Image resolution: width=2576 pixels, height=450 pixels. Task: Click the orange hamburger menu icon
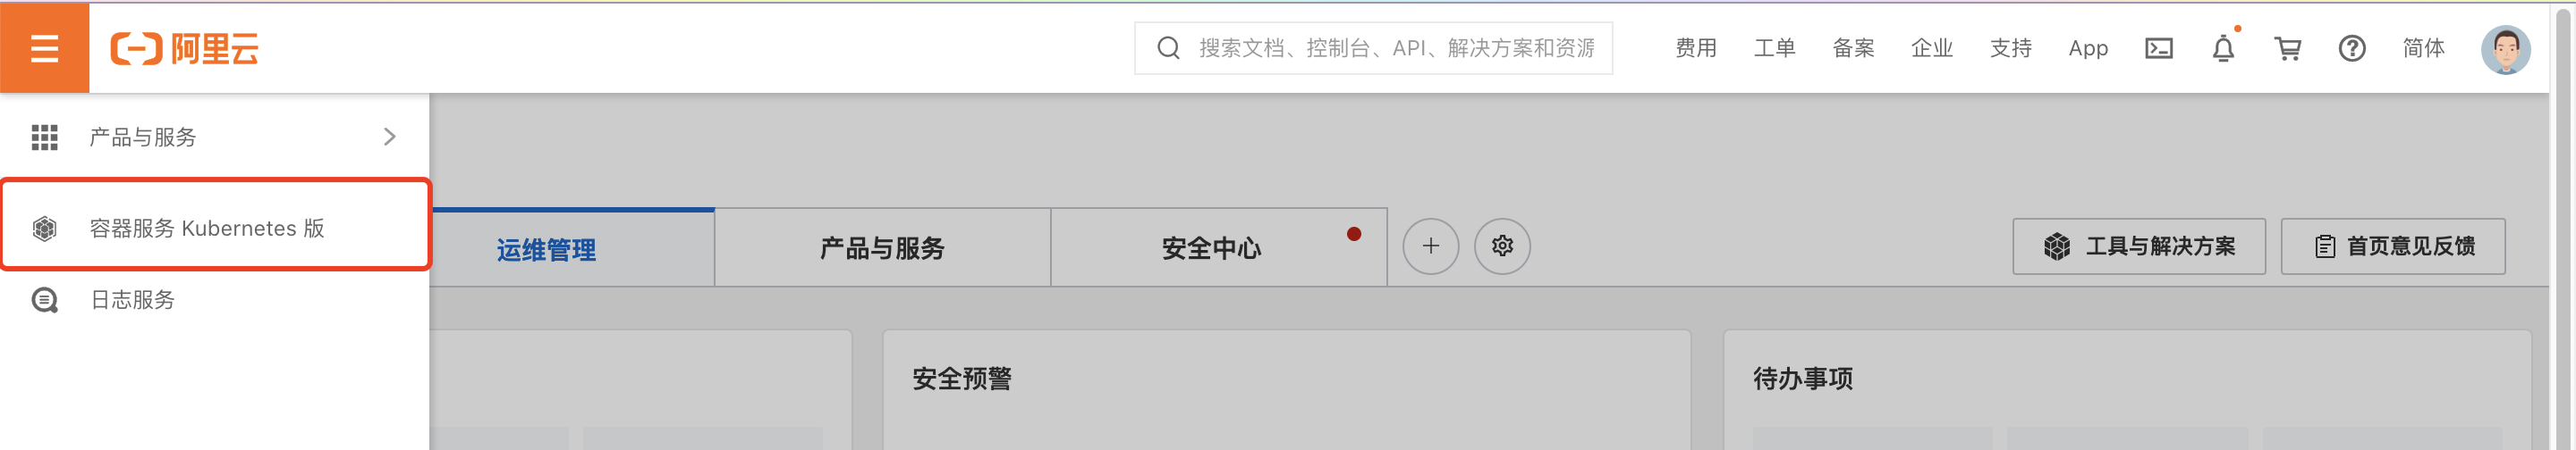coord(44,48)
